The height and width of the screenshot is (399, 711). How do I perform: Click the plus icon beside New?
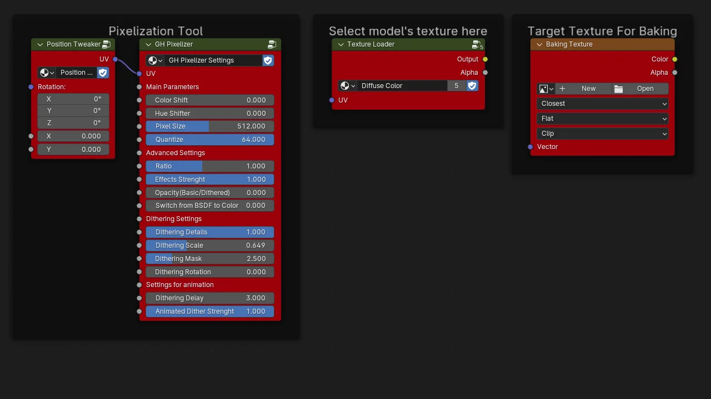(562, 89)
